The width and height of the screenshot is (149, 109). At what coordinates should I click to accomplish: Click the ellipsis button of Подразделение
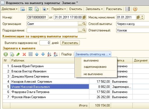pyautogui.click(x=80, y=30)
